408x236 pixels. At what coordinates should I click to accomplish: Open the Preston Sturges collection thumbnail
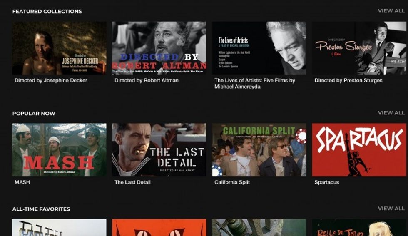click(x=359, y=48)
